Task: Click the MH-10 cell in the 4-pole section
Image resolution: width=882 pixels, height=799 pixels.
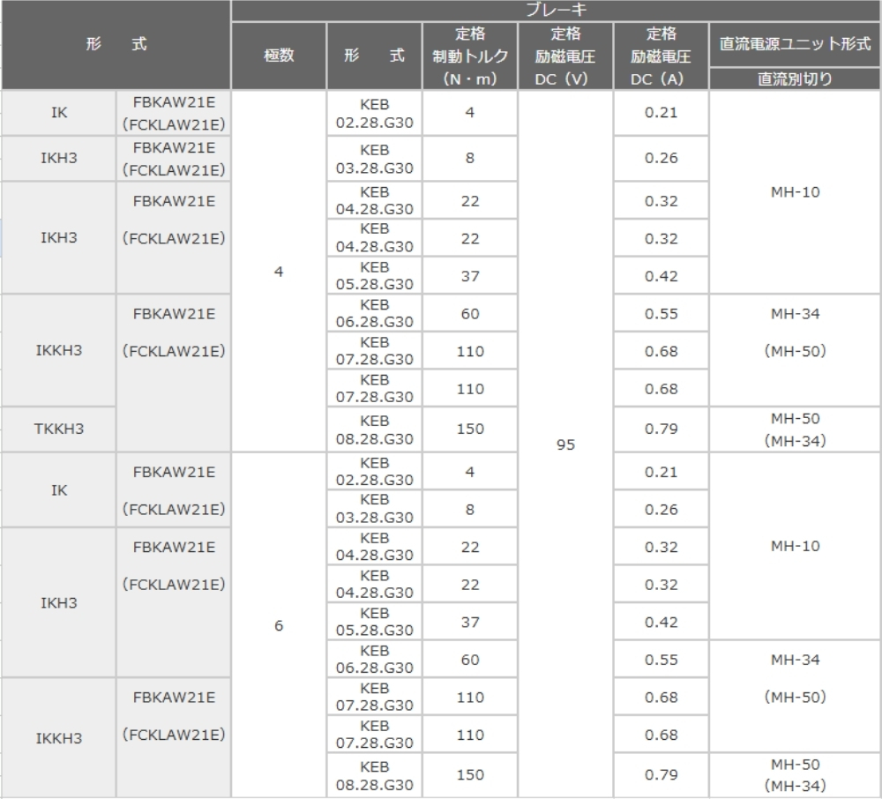Action: click(795, 192)
